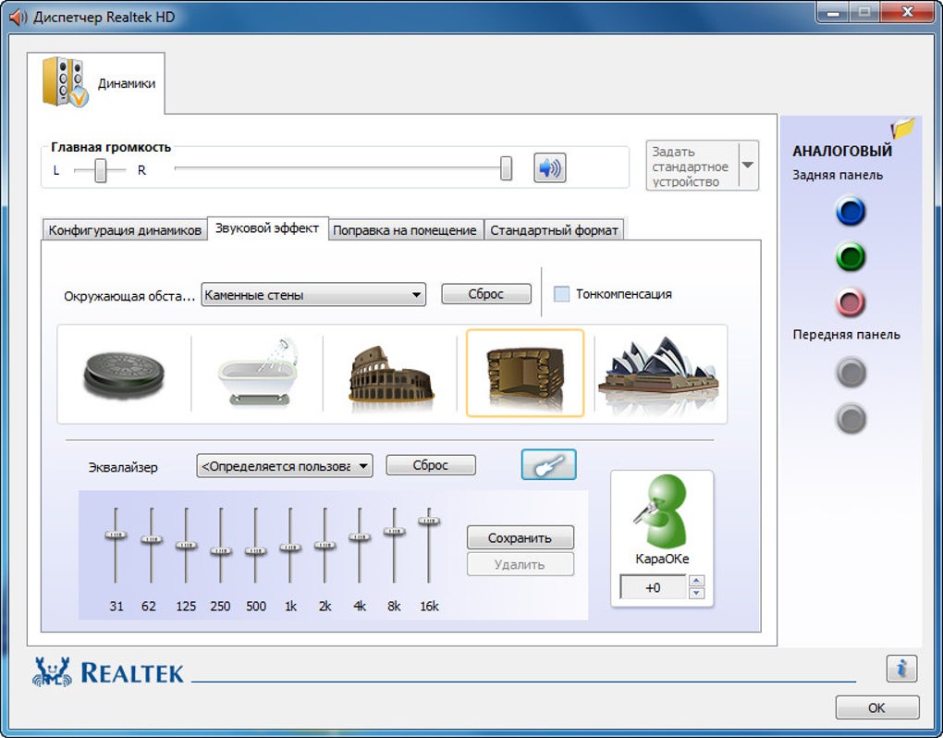Switch to Звуковой эффект tab

coord(267,228)
